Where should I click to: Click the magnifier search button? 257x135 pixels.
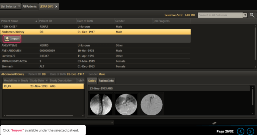click(252, 15)
